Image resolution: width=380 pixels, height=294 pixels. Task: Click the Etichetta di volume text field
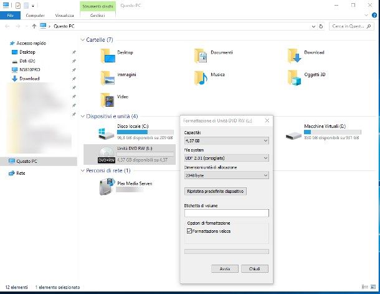(227, 213)
